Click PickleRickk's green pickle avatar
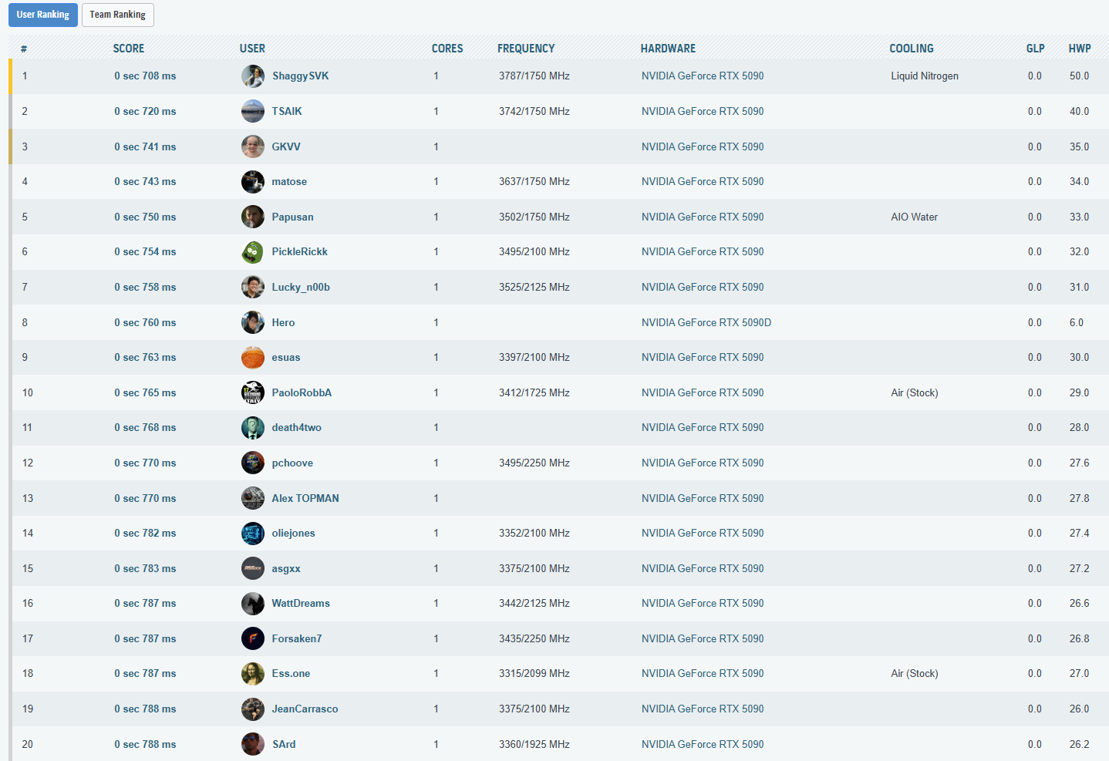Viewport: 1109px width, 761px height. pos(252,252)
